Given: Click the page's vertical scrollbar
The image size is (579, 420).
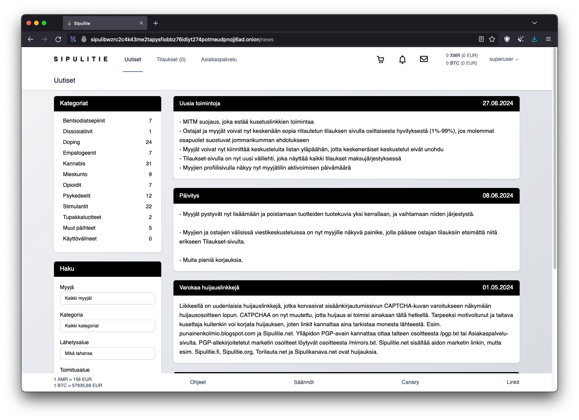Looking at the screenshot, I should 554,159.
